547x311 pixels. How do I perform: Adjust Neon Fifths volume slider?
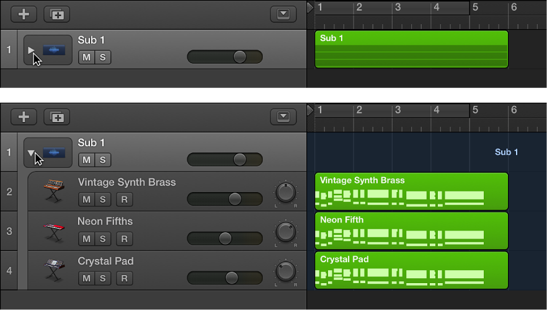click(225, 239)
